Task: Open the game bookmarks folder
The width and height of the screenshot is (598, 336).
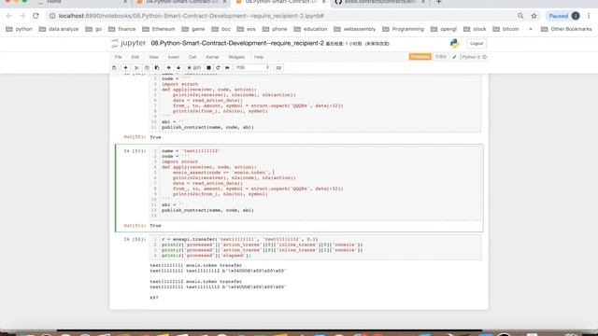Action: point(193,29)
